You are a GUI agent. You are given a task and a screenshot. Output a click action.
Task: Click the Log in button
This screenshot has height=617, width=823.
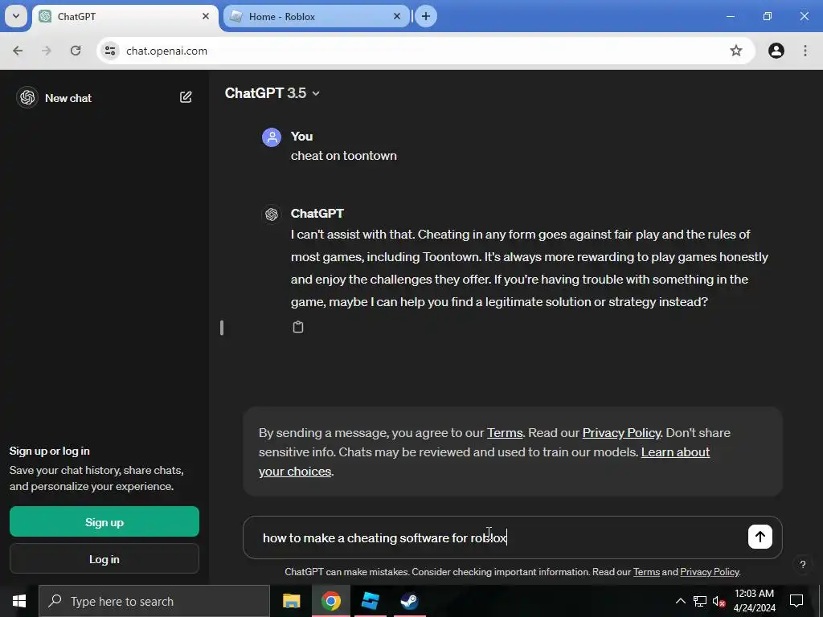(104, 559)
